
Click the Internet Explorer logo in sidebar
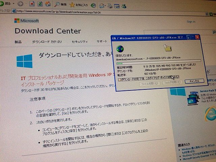tap(210, 114)
